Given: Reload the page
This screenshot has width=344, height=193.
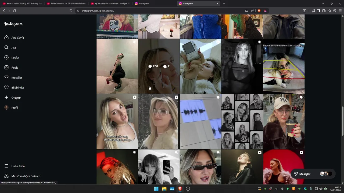Looking at the screenshot, I should click(15, 11).
